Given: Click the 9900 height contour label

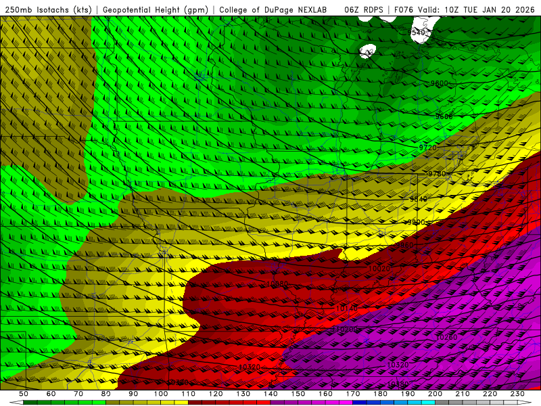Looking at the screenshot, I should (416, 222).
